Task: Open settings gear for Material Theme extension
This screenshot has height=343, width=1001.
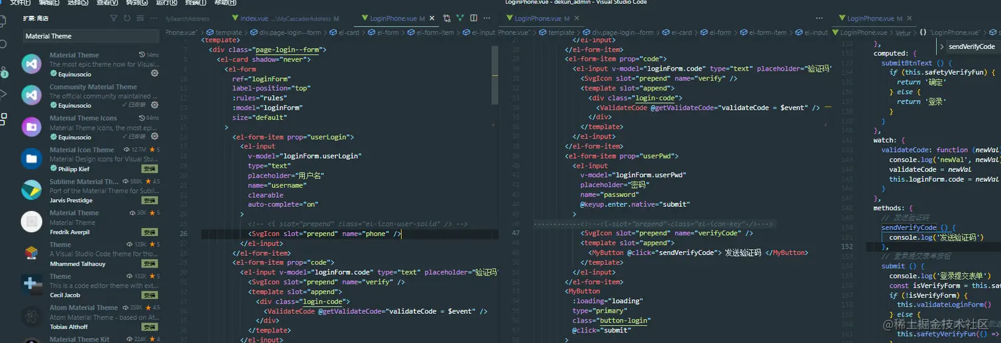Action: (154, 73)
